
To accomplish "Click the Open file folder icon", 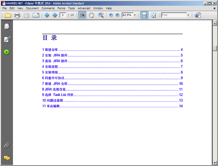I will 8,15.
